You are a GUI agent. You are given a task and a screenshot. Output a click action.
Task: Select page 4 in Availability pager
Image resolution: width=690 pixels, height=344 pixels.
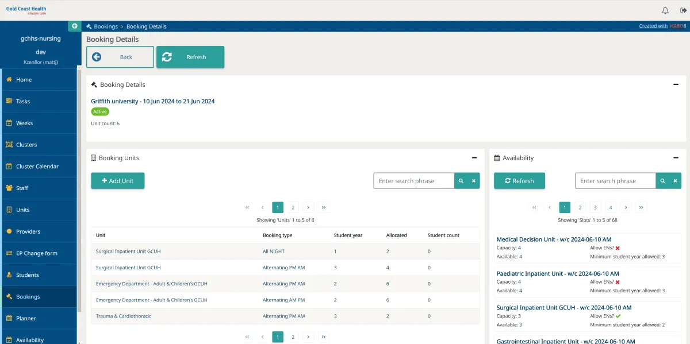pos(611,207)
